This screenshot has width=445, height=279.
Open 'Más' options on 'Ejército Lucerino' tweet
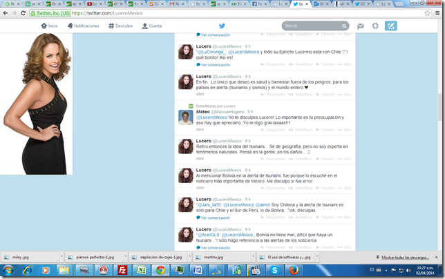pyautogui.click(x=345, y=65)
